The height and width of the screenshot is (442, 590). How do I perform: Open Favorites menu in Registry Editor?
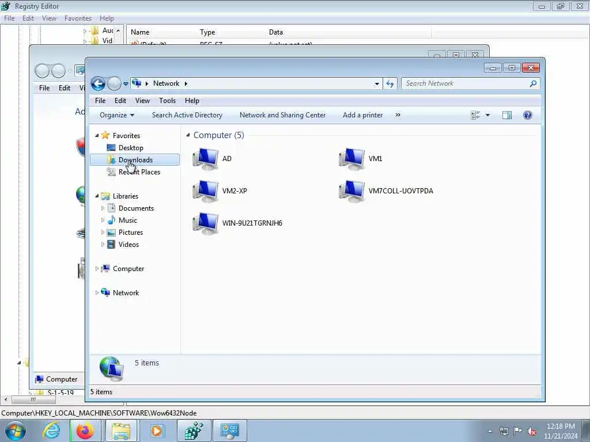[78, 18]
